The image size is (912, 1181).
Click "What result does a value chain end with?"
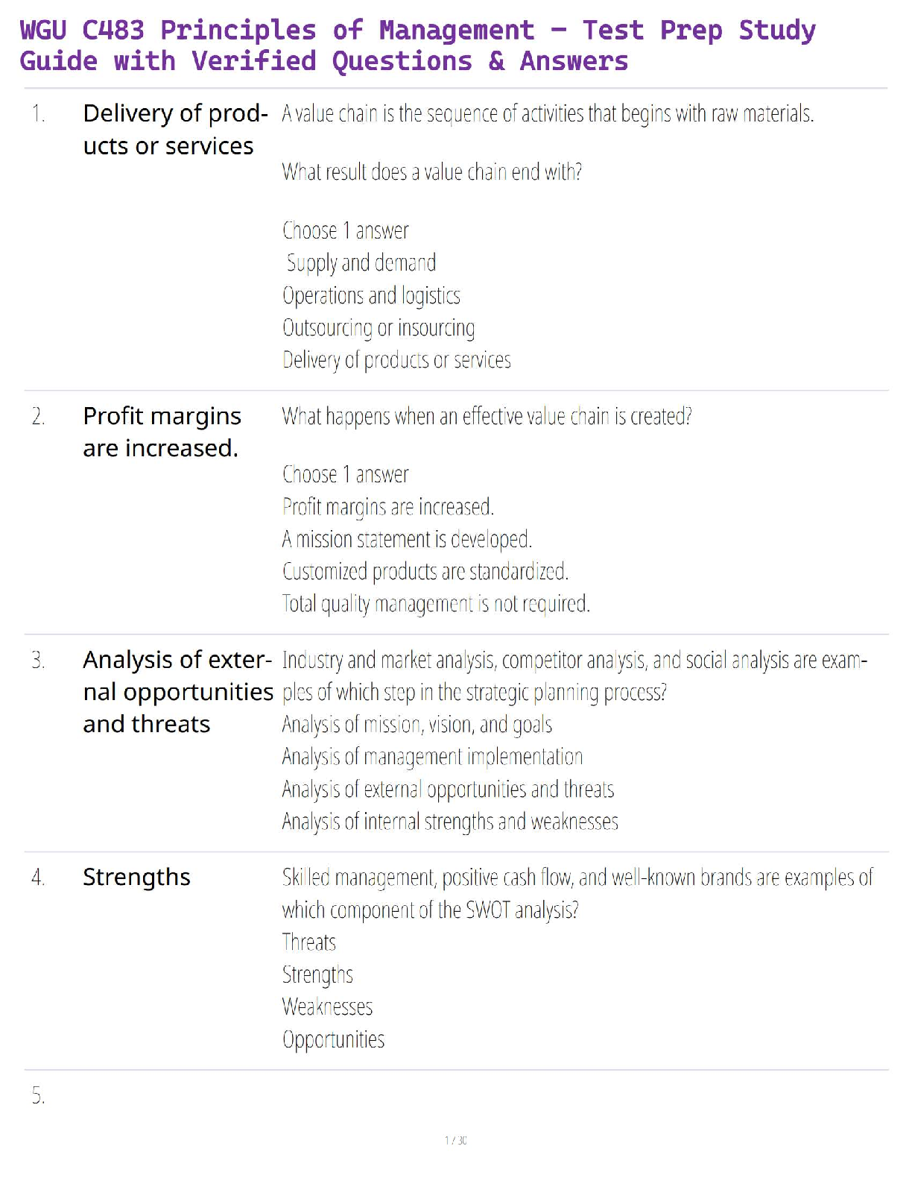pyautogui.click(x=432, y=172)
